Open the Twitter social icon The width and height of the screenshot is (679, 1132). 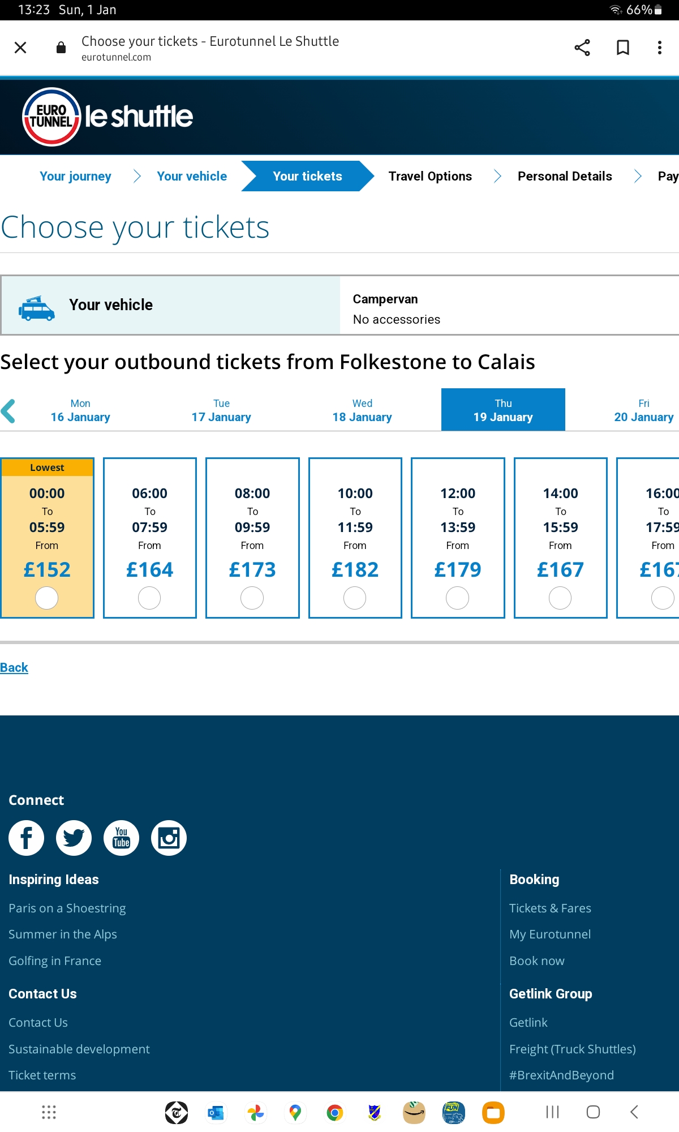tap(74, 838)
